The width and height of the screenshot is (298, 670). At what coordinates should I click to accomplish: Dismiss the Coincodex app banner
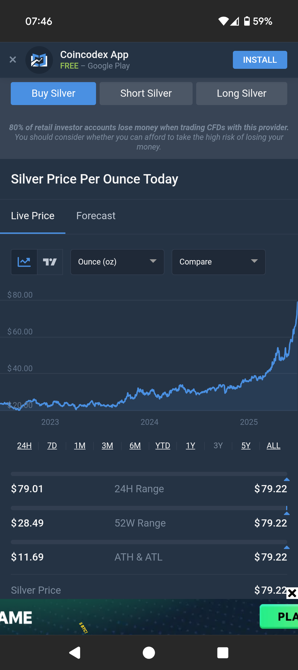[13, 59]
